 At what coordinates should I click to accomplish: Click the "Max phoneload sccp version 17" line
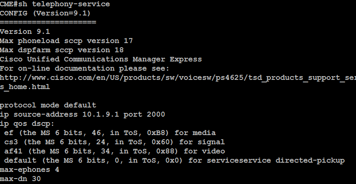(x=66, y=41)
